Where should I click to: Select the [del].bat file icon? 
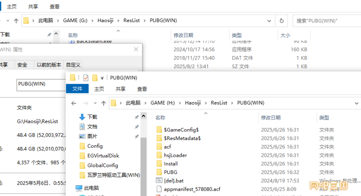point(159,180)
